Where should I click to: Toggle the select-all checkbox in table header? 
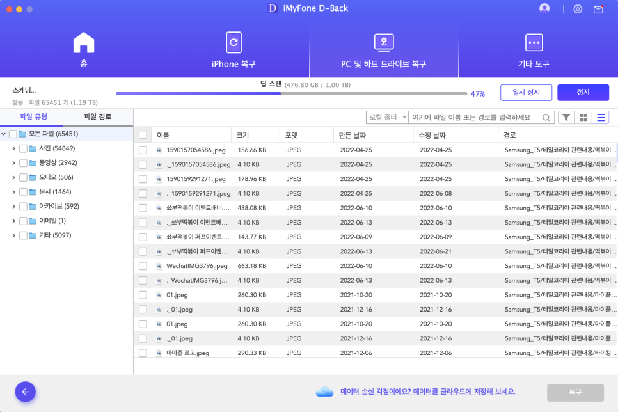click(x=143, y=135)
